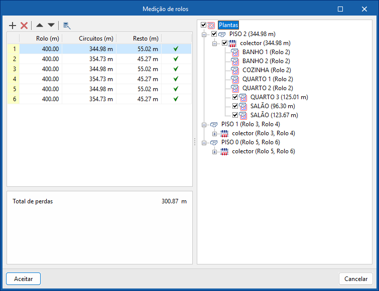
Task: Click the BANHO 1 circuit icon
Action: 235,52
